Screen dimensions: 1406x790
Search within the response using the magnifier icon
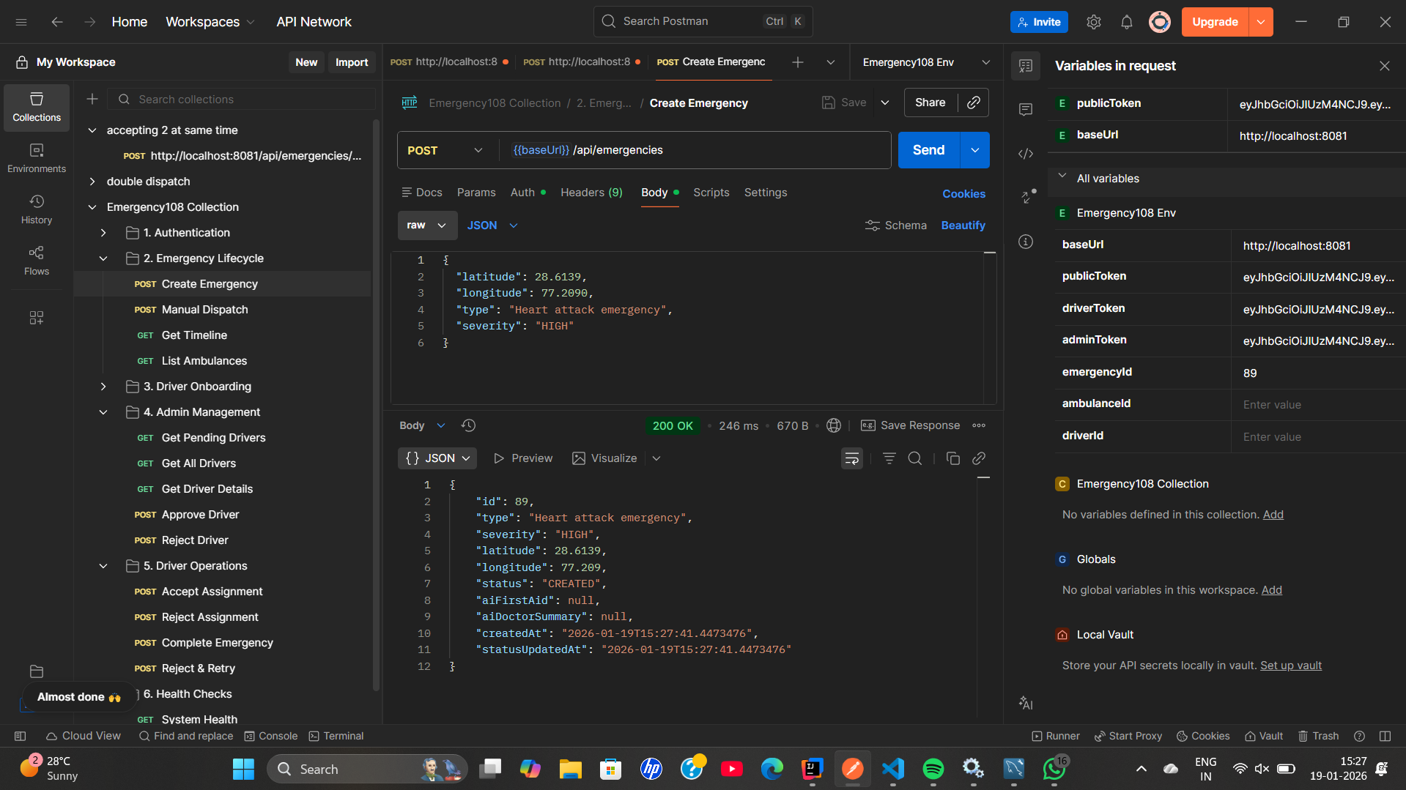tap(914, 458)
